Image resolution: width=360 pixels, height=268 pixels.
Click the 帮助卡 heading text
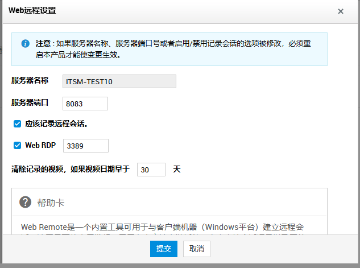point(54,203)
